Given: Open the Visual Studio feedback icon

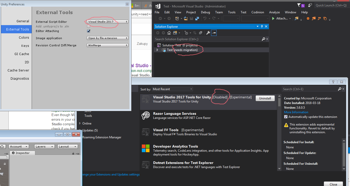Looking at the screenshot, I should point(310,5).
